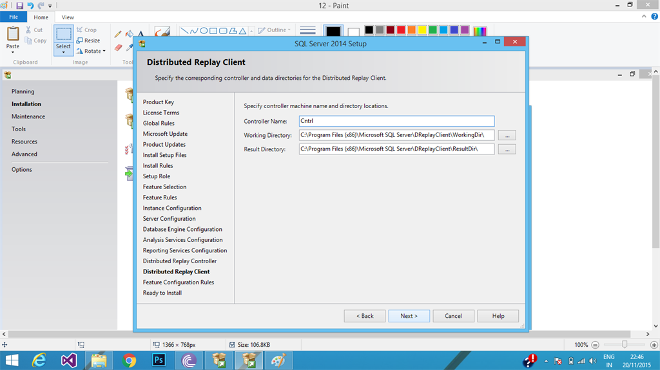Open the shape Outline dropdown

pos(274,30)
